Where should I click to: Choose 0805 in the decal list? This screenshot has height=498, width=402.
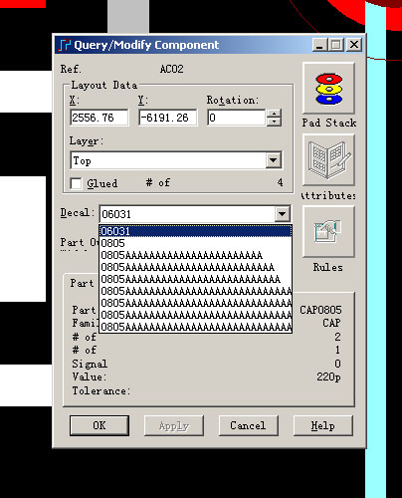coord(196,243)
